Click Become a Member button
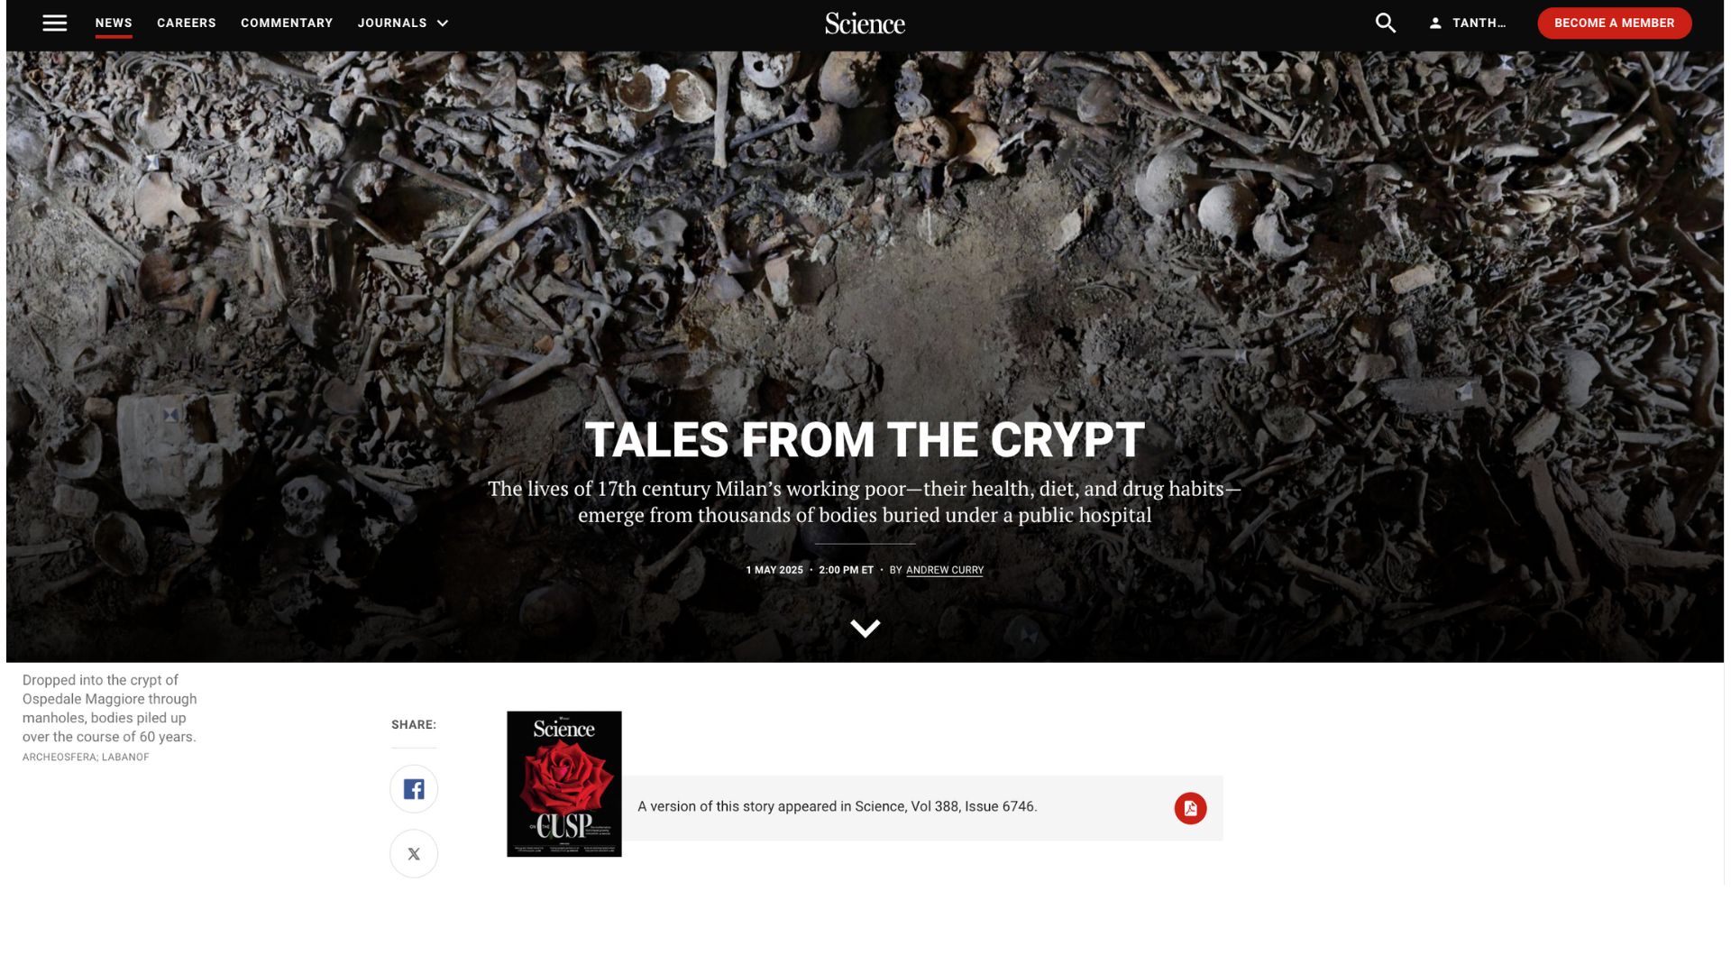 coord(1615,23)
